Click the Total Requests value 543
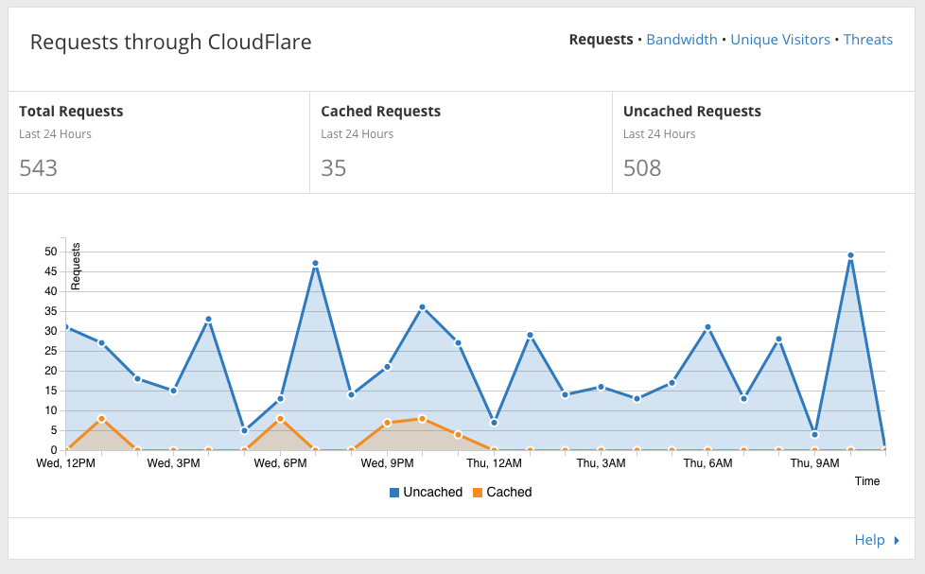 coord(39,168)
